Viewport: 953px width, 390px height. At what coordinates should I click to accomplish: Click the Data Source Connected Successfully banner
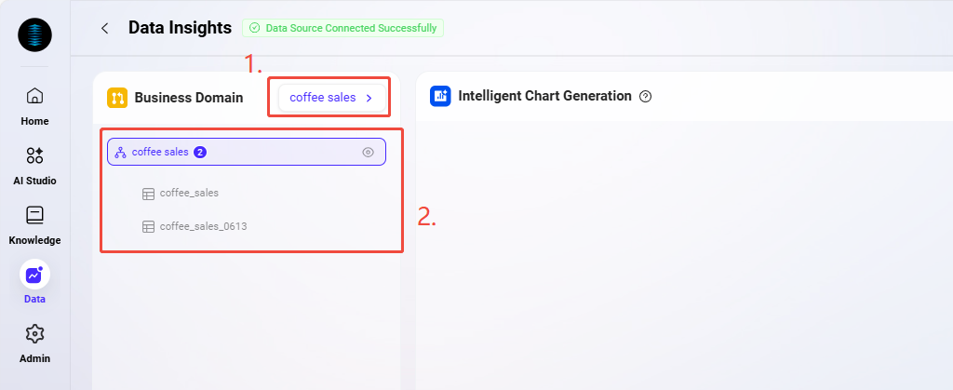[342, 28]
